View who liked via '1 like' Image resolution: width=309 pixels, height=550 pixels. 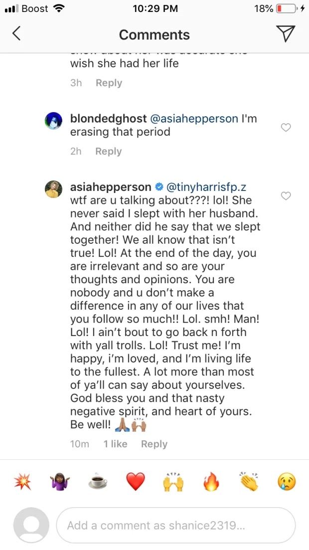(115, 444)
